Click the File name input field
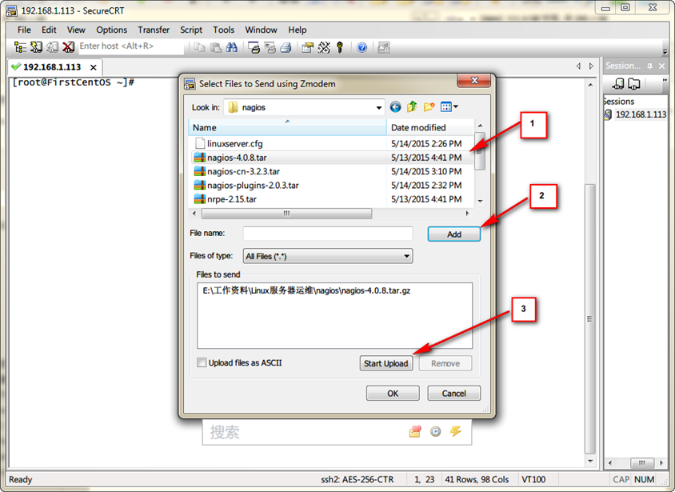The width and height of the screenshot is (675, 492). point(328,234)
